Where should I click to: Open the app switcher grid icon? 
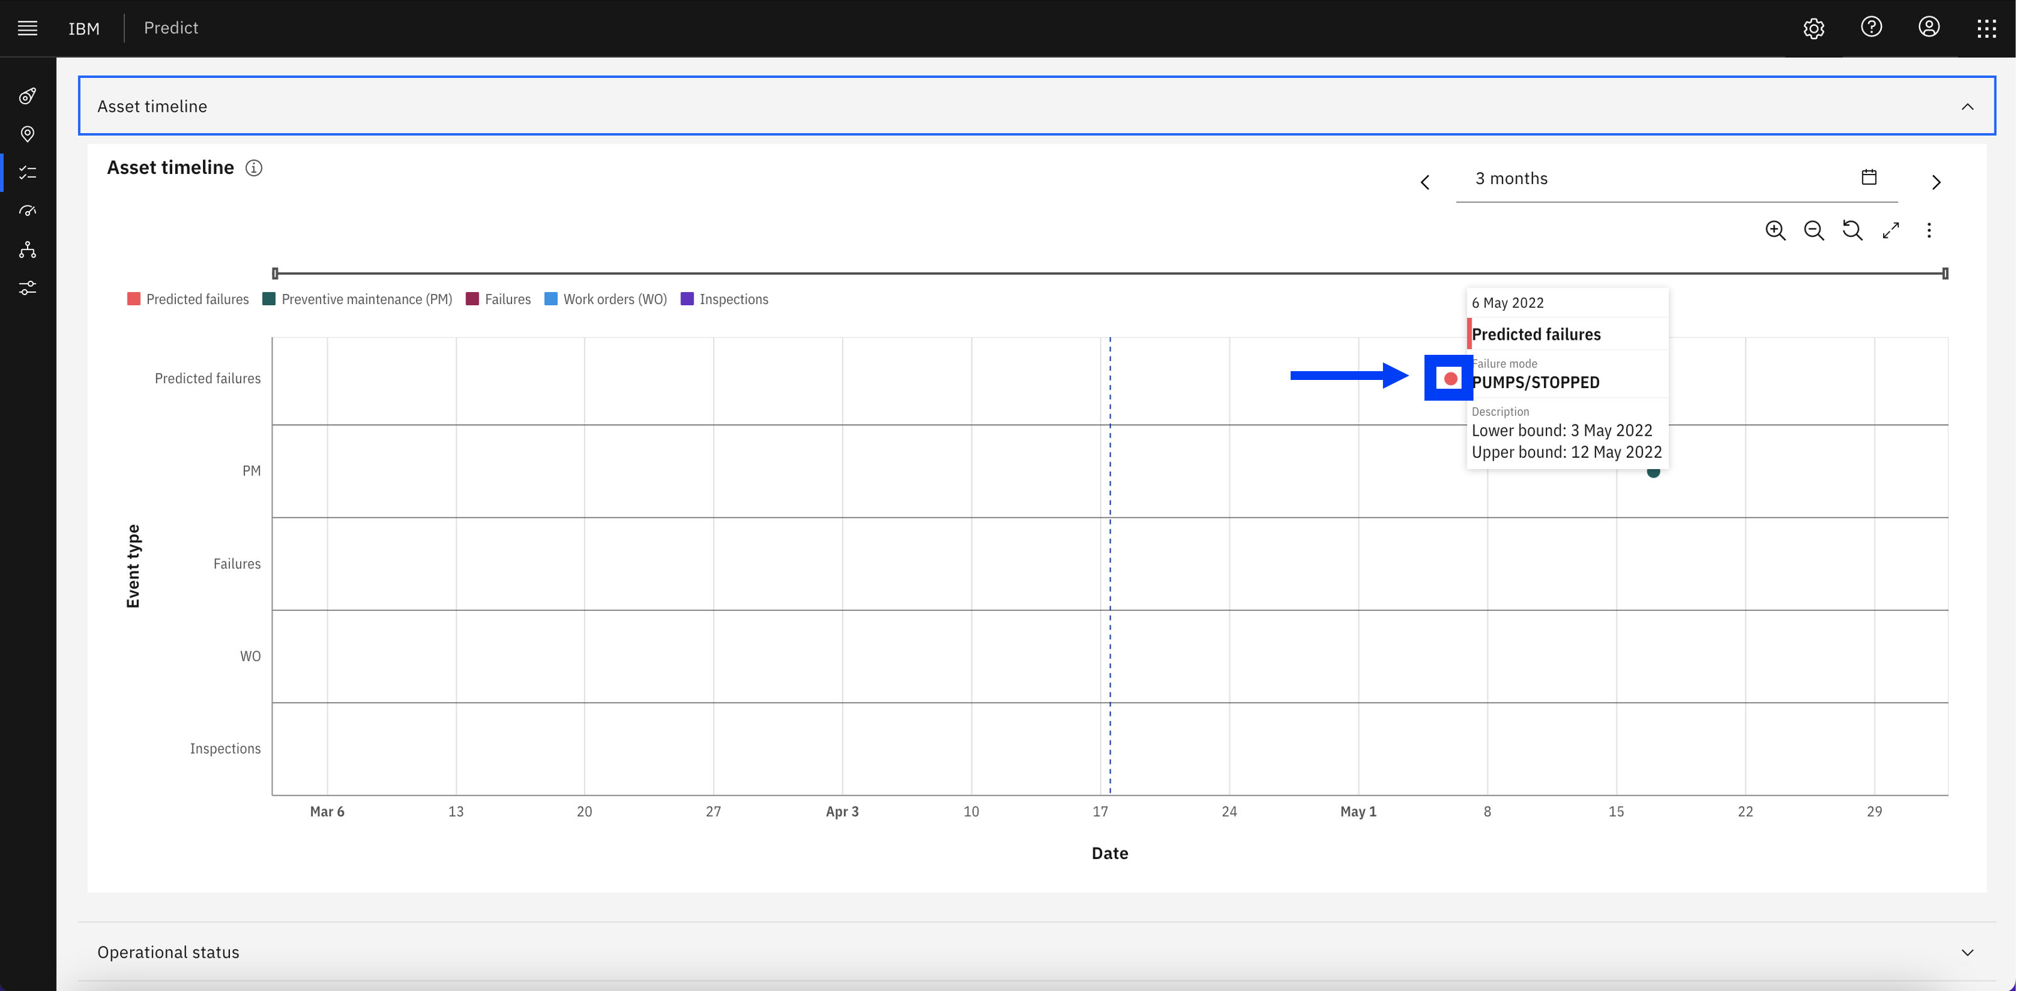coord(1986,28)
